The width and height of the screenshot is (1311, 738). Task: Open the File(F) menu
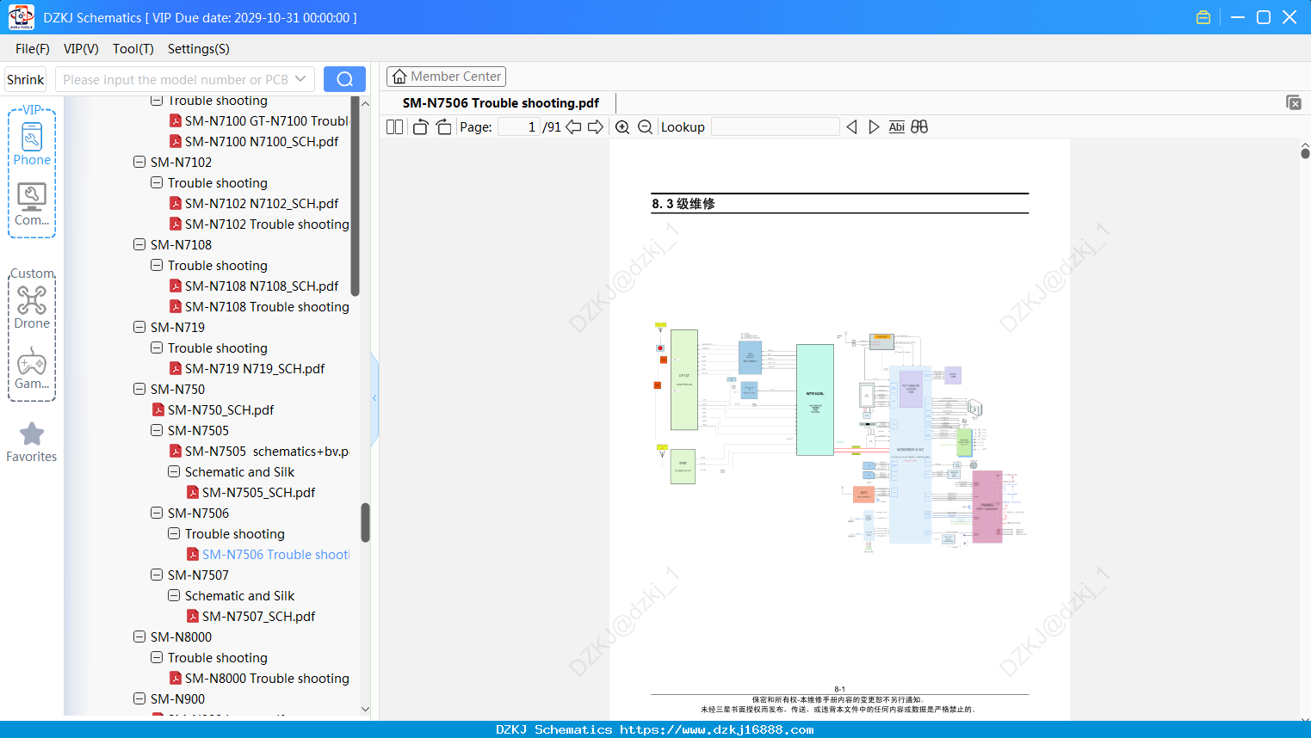coord(33,49)
